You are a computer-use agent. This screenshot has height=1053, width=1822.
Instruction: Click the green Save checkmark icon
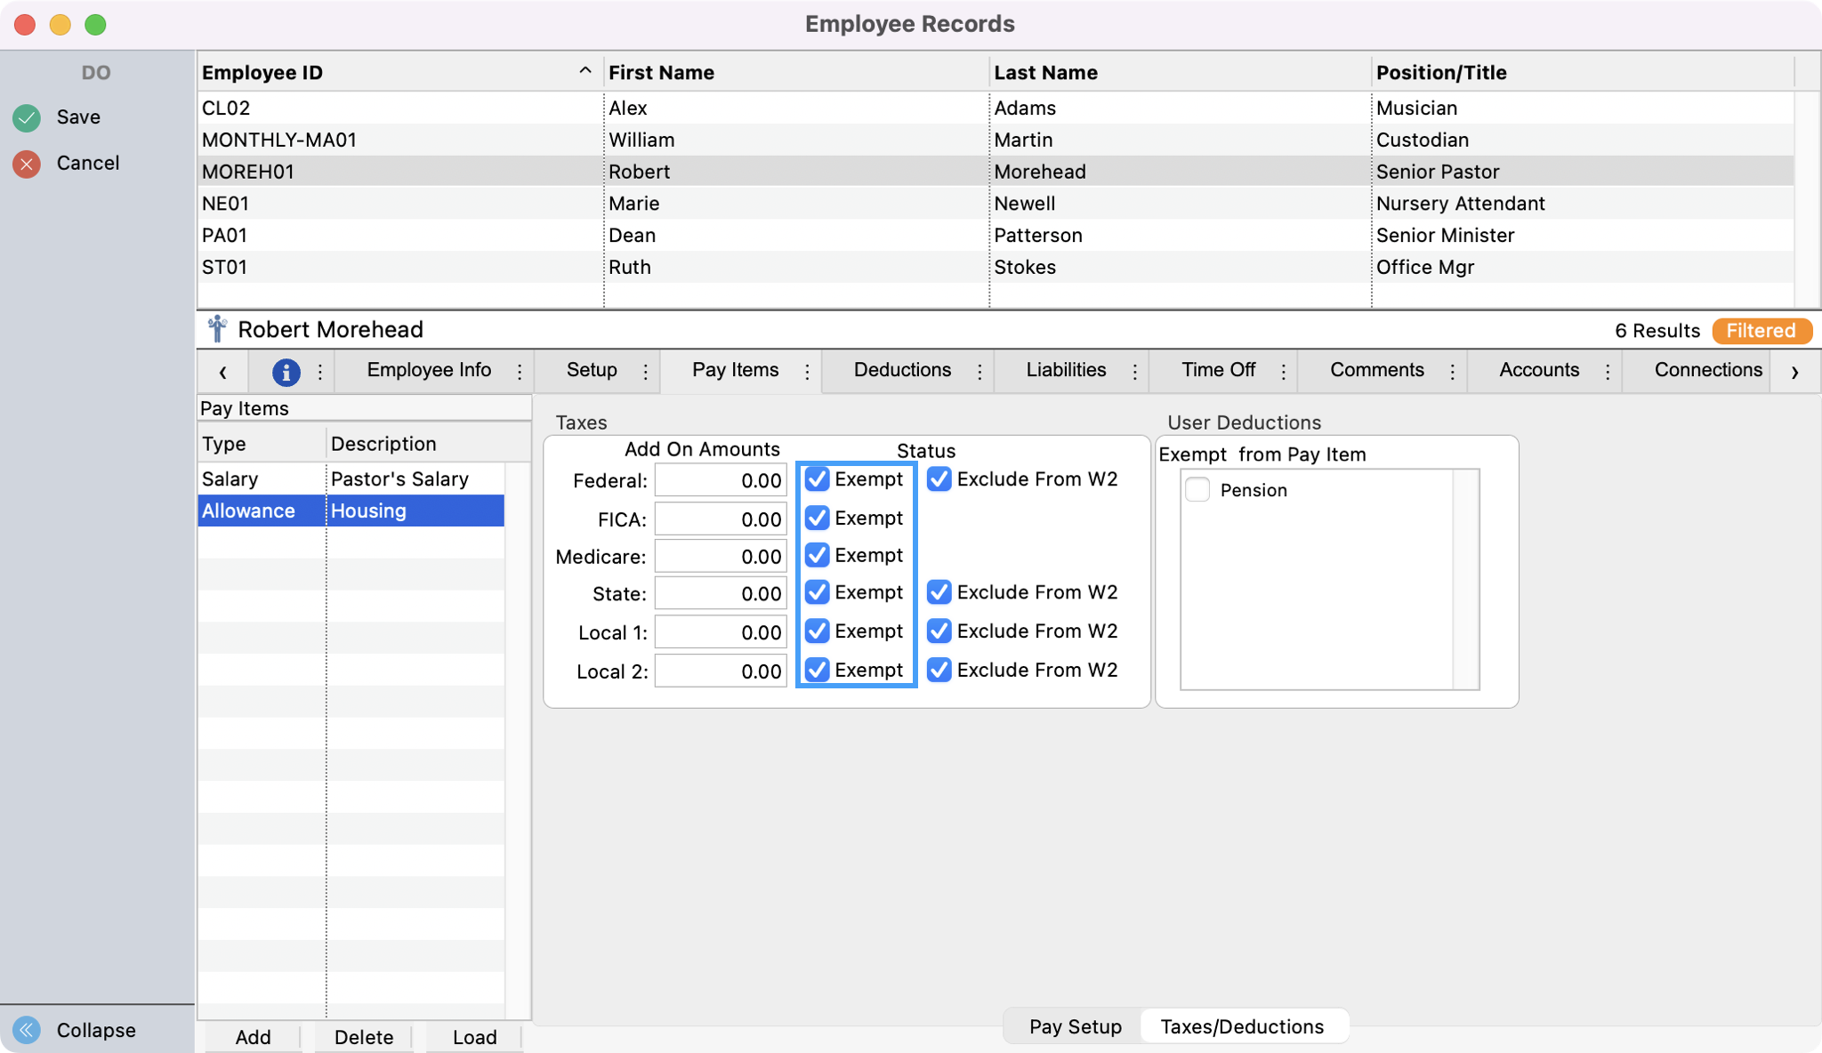click(27, 117)
